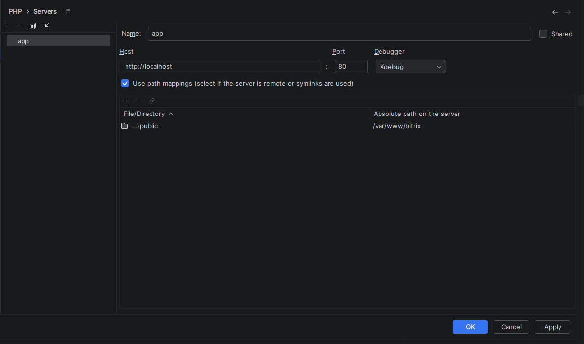Click the import servers icon
The height and width of the screenshot is (344, 584).
46,26
